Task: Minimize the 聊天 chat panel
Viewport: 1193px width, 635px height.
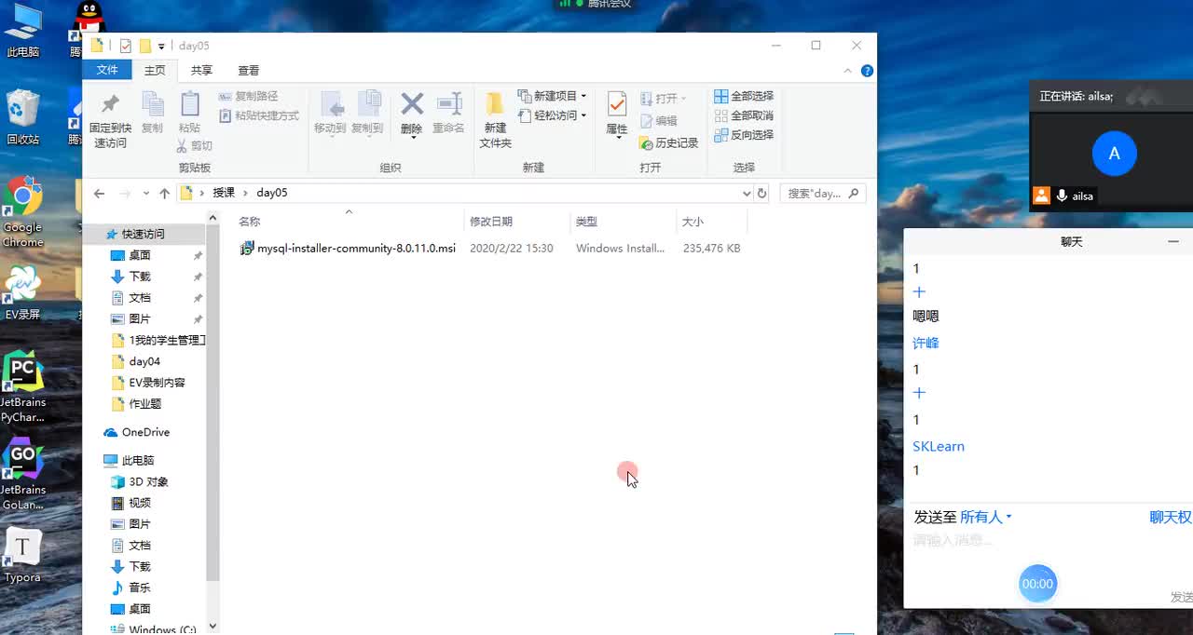Action: click(1172, 242)
